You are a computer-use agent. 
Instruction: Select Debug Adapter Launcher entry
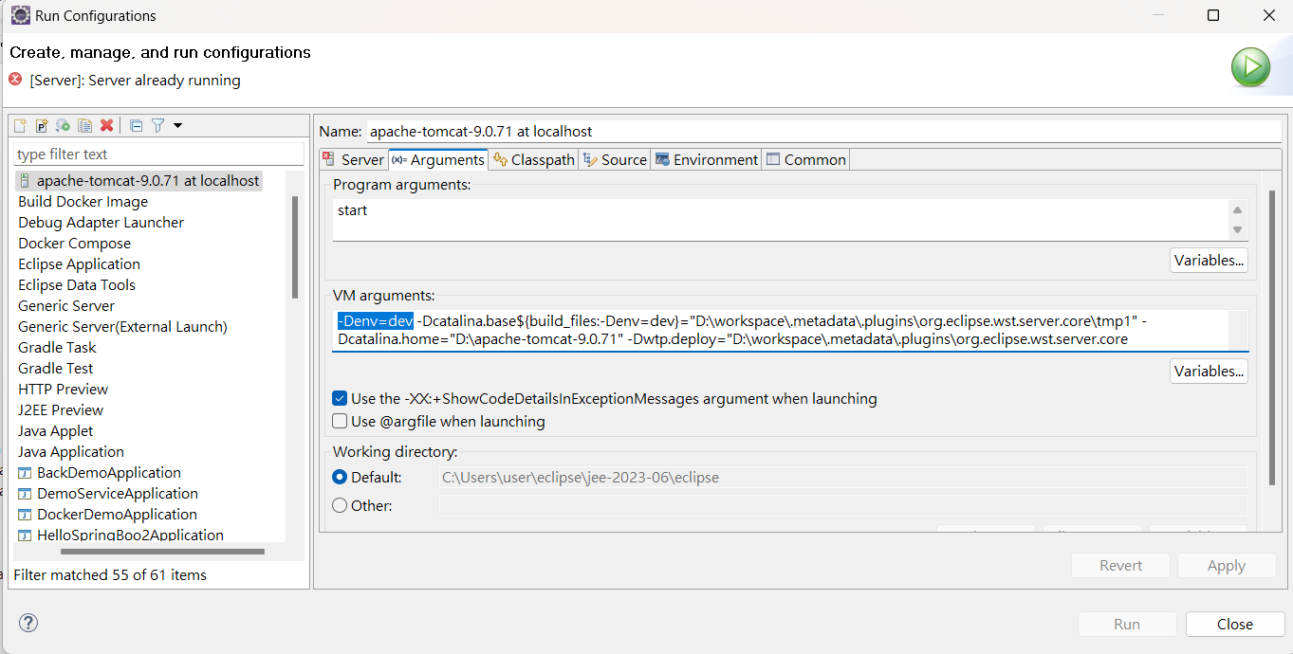(102, 222)
